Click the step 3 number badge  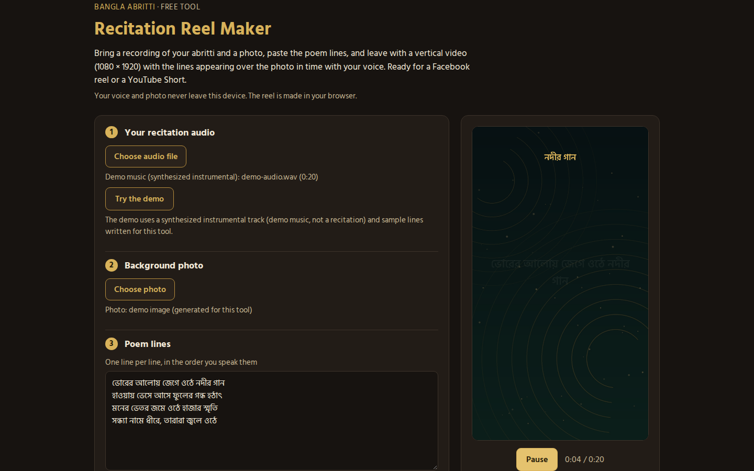tap(112, 343)
